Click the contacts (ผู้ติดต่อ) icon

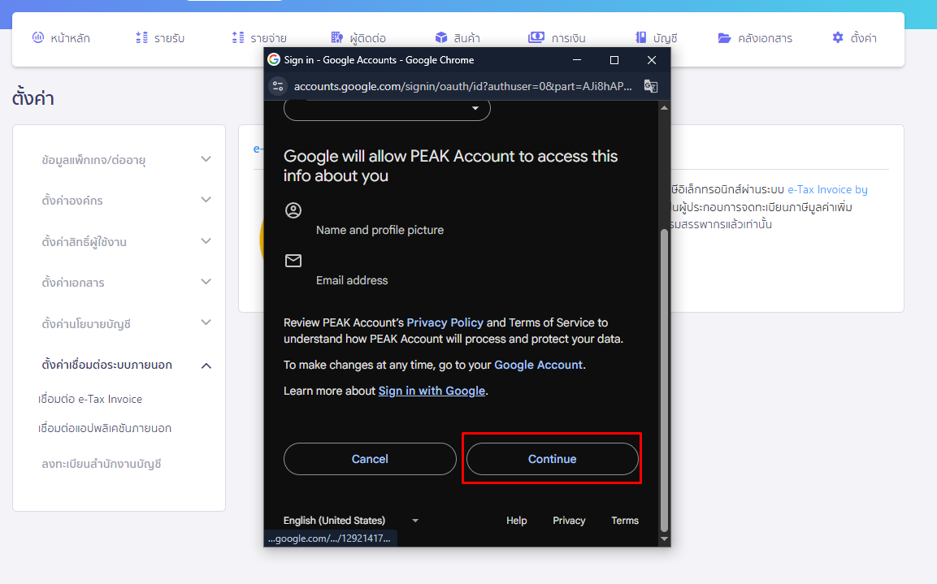click(x=337, y=38)
